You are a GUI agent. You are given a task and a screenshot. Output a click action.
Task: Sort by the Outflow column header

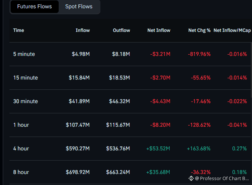122,30
